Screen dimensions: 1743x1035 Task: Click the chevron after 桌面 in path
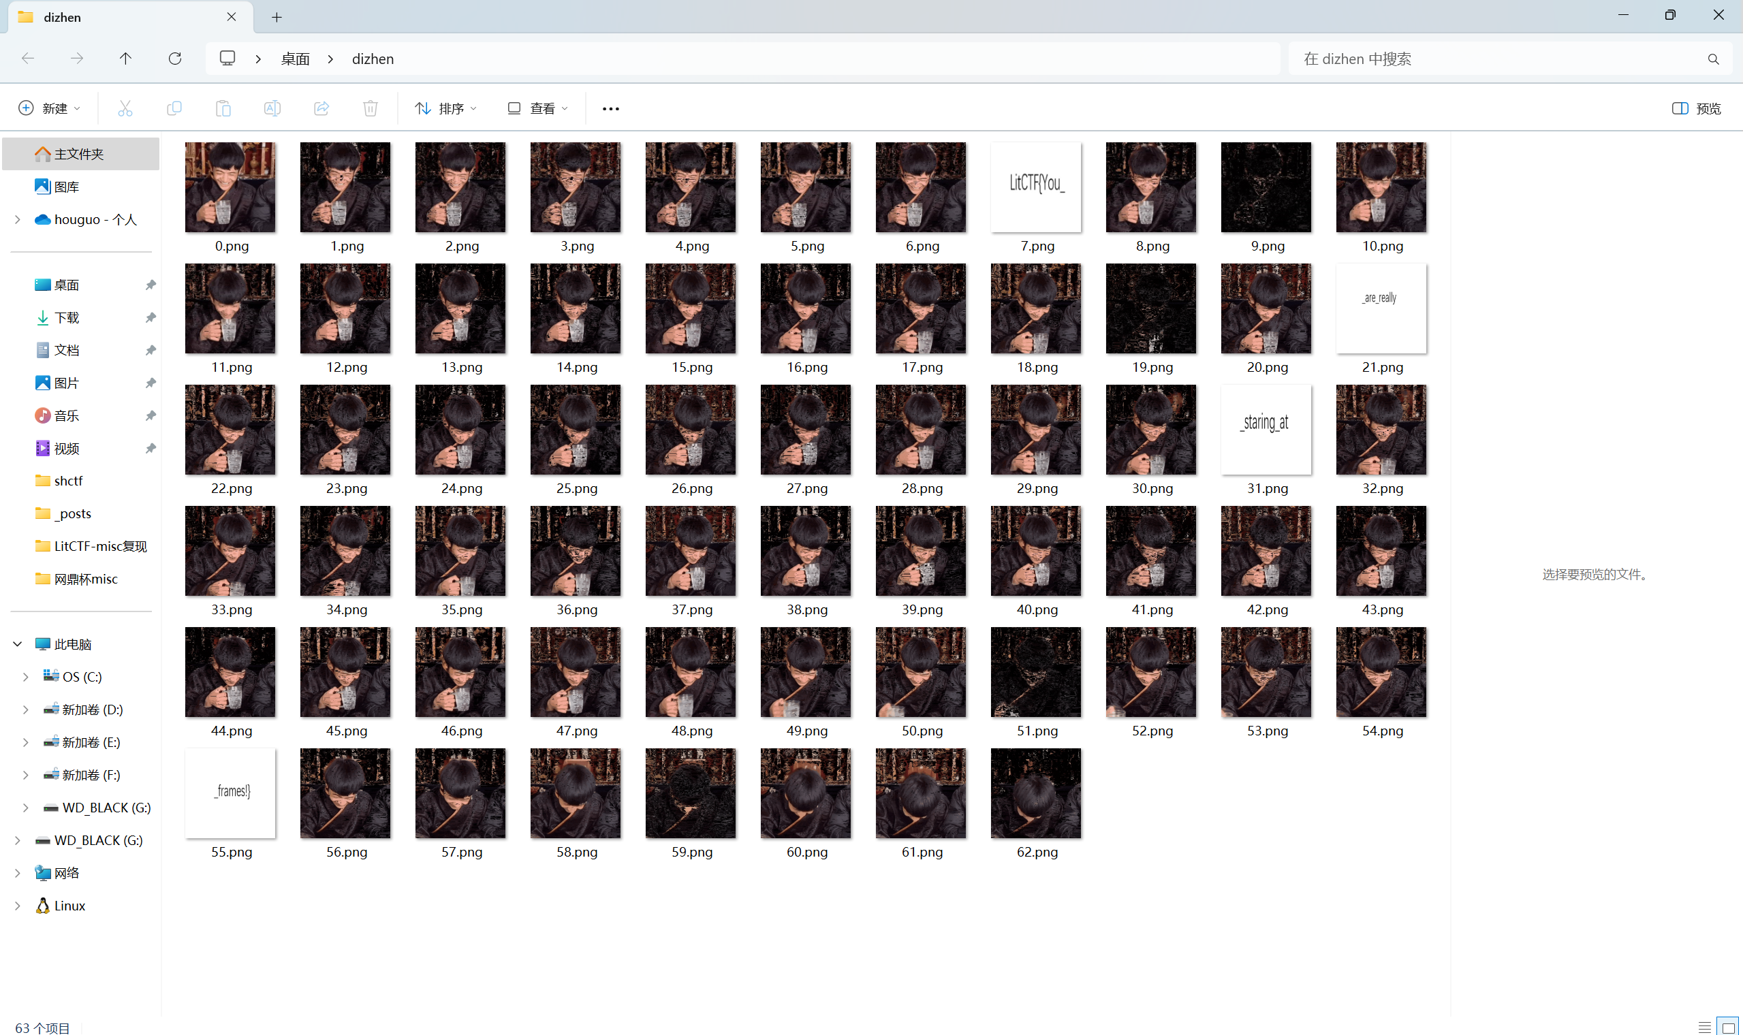pos(330,59)
